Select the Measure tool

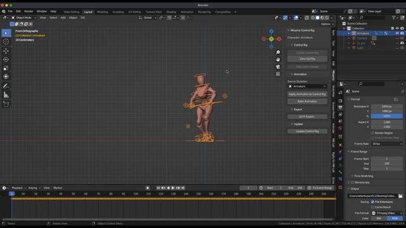point(6,95)
